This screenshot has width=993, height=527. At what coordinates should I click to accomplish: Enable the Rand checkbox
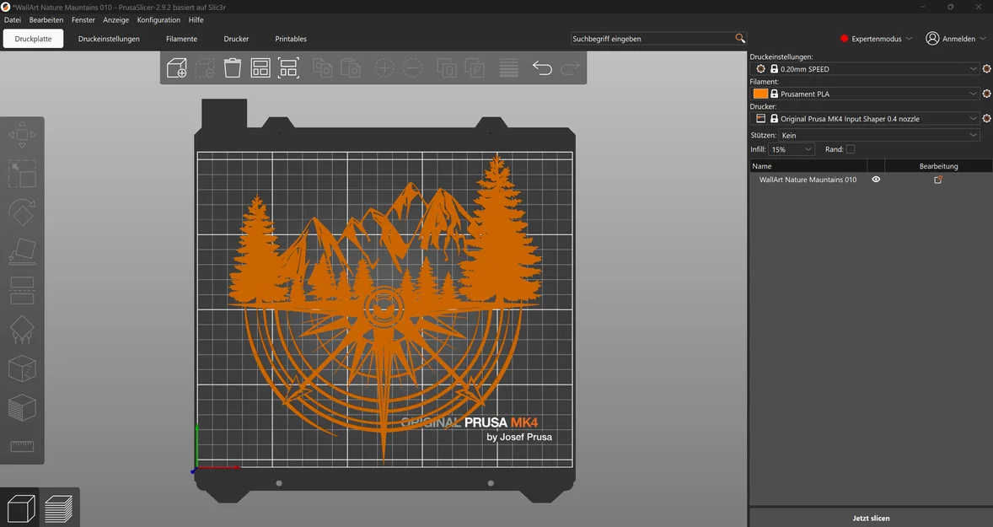click(851, 149)
